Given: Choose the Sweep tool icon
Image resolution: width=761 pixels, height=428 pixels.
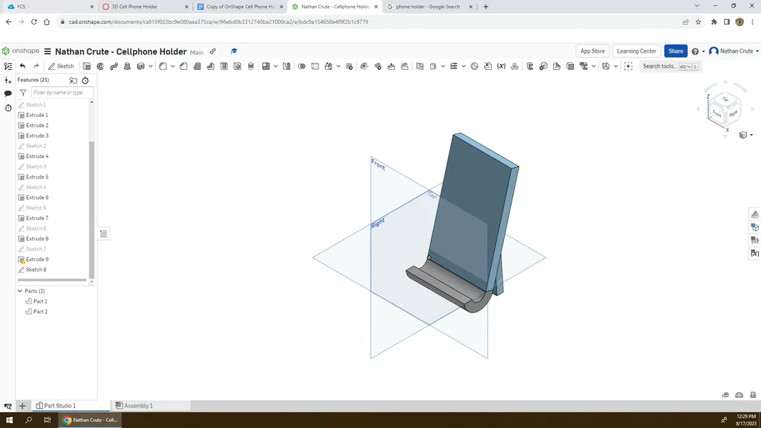Looking at the screenshot, I should pyautogui.click(x=114, y=66).
